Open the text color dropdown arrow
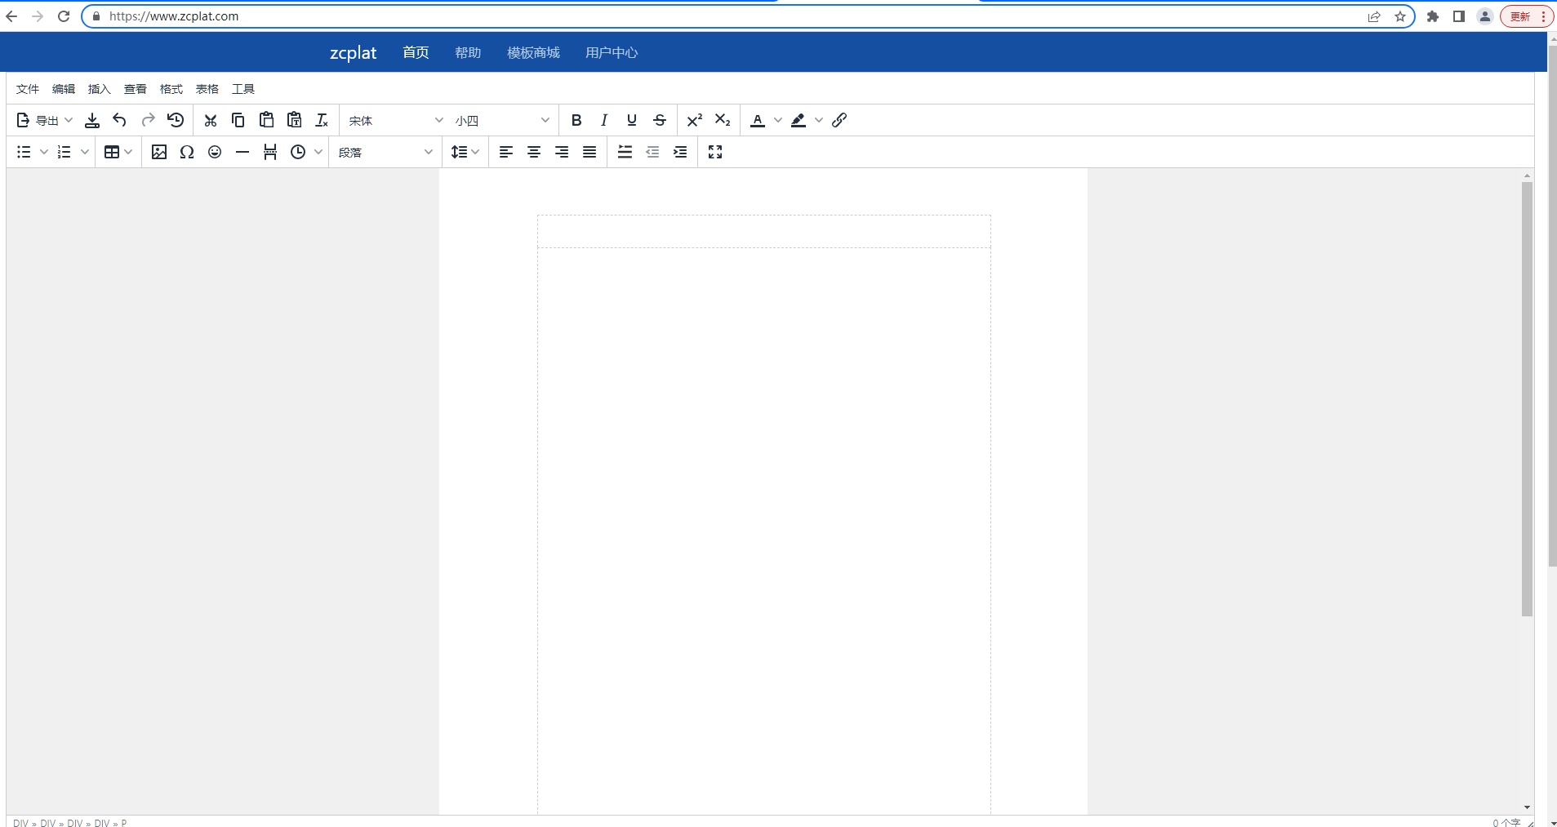This screenshot has width=1557, height=827. [778, 120]
